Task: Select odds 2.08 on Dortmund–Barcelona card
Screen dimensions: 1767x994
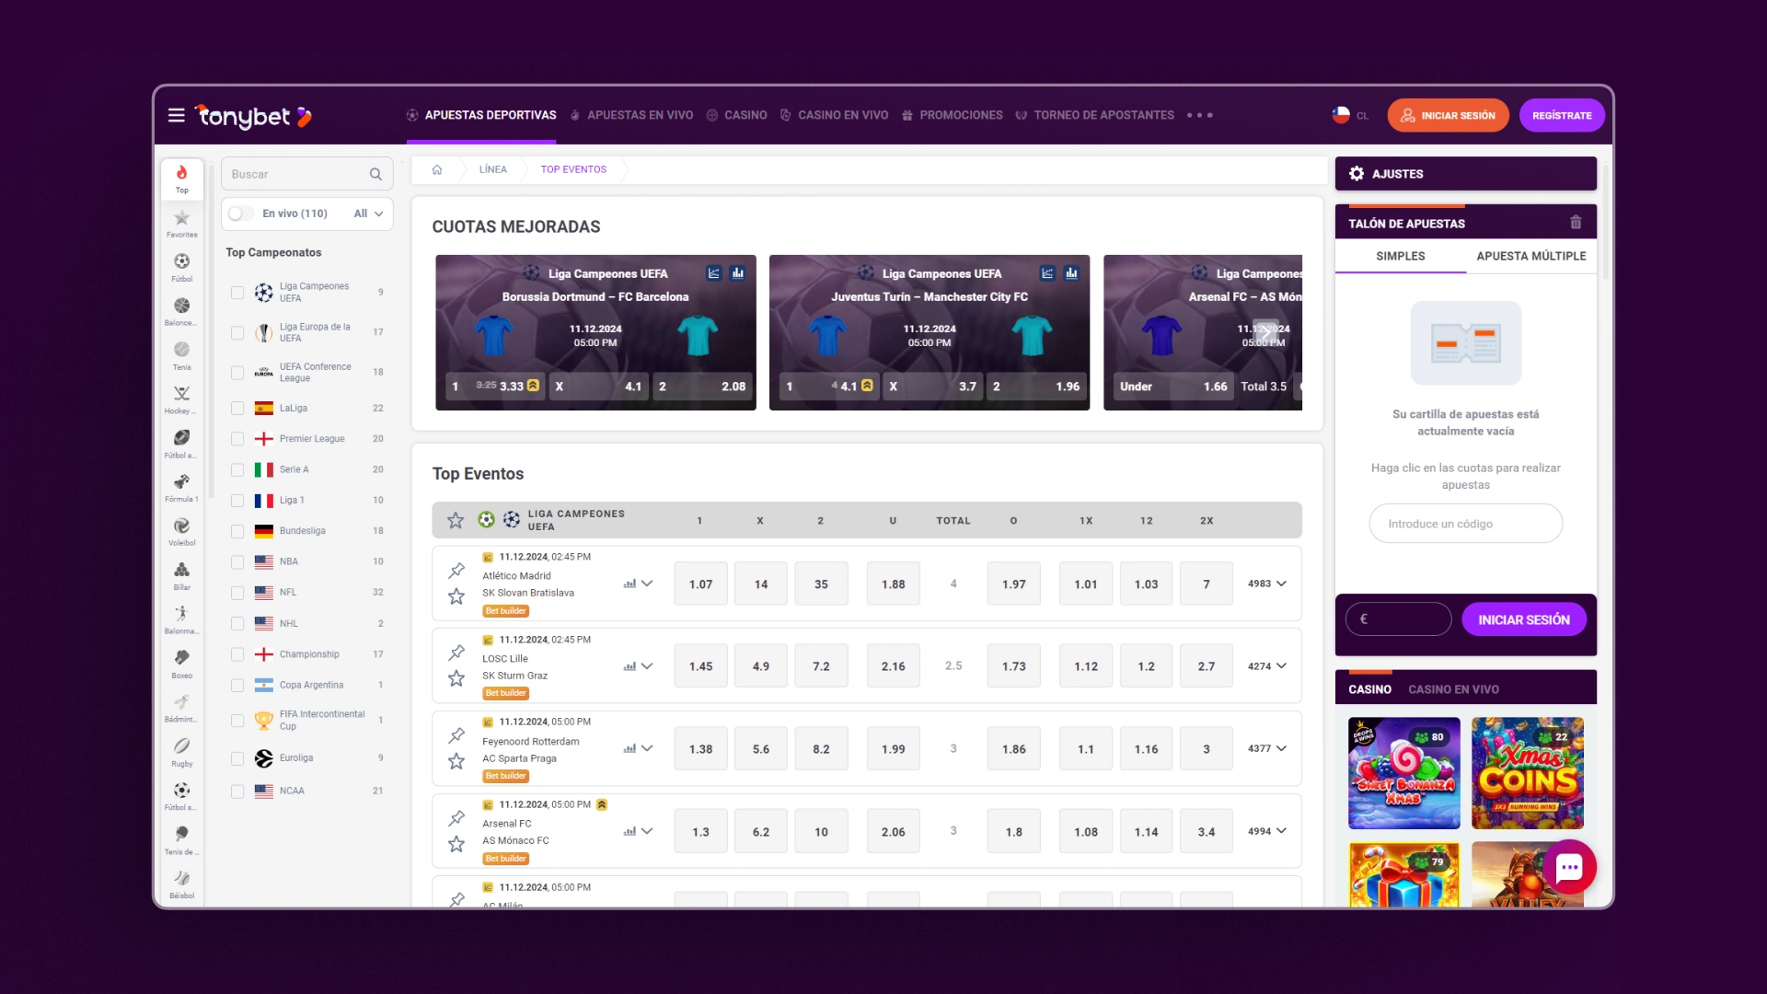Action: point(703,387)
